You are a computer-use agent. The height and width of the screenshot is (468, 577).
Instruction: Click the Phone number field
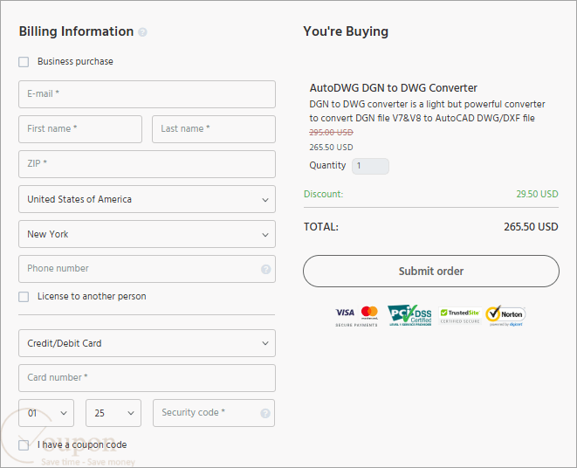click(147, 269)
